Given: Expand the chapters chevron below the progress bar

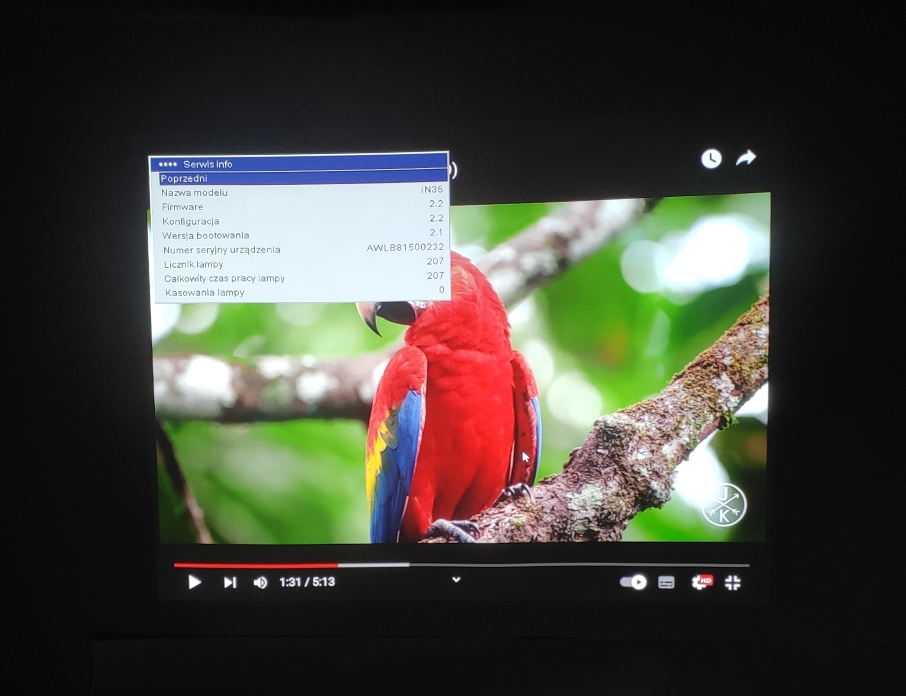Looking at the screenshot, I should pyautogui.click(x=456, y=580).
